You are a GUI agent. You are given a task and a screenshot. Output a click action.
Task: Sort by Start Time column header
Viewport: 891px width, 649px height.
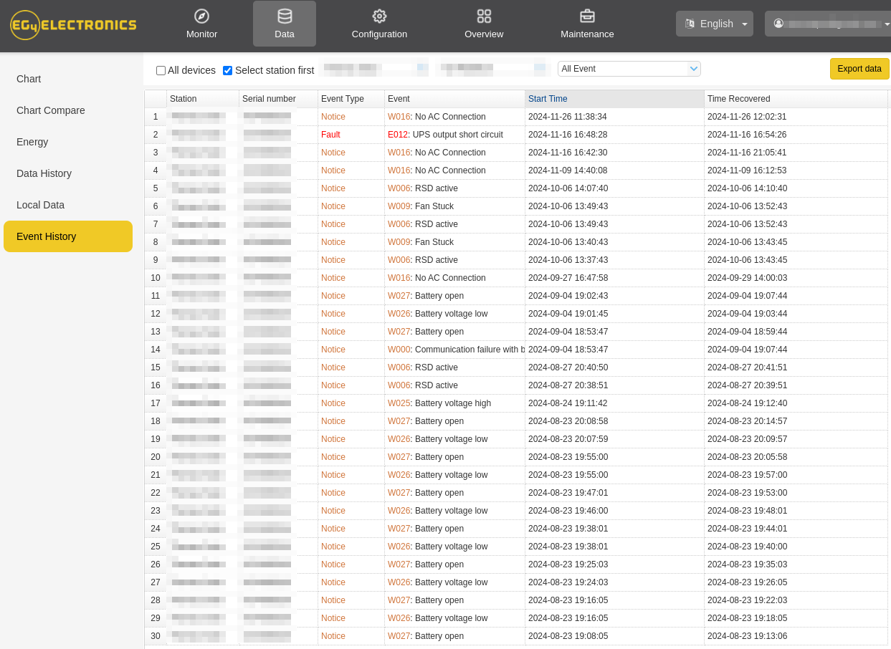tap(614, 99)
